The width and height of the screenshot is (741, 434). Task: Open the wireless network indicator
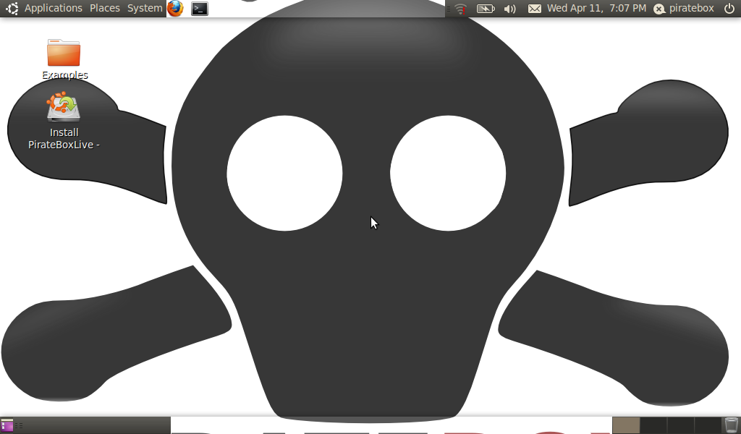coord(460,9)
